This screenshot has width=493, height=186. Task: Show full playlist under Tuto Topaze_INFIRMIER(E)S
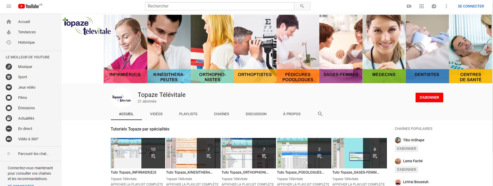point(137,184)
